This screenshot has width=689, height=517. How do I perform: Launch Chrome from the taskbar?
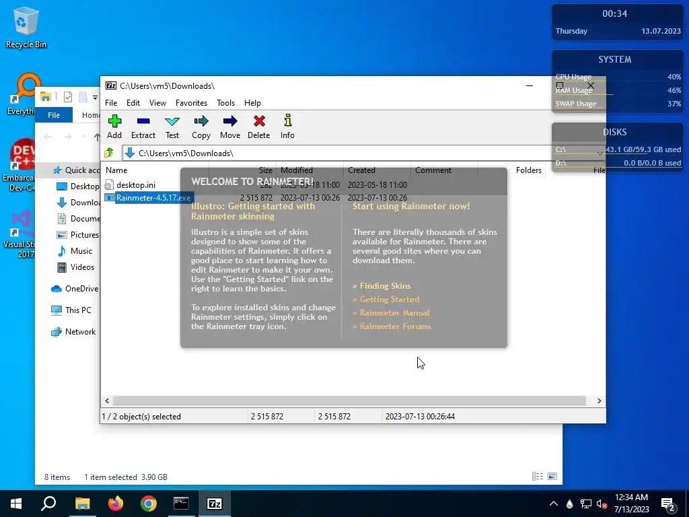[x=149, y=504]
